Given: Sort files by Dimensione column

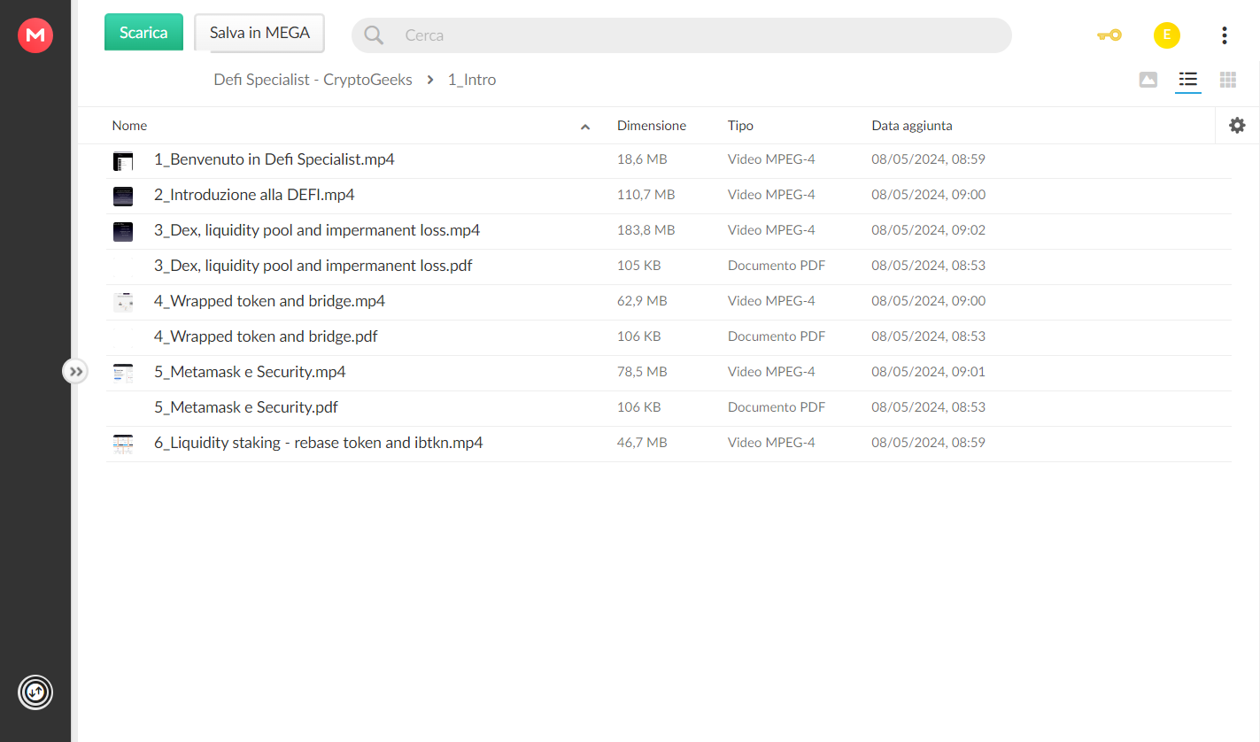Looking at the screenshot, I should tap(652, 126).
